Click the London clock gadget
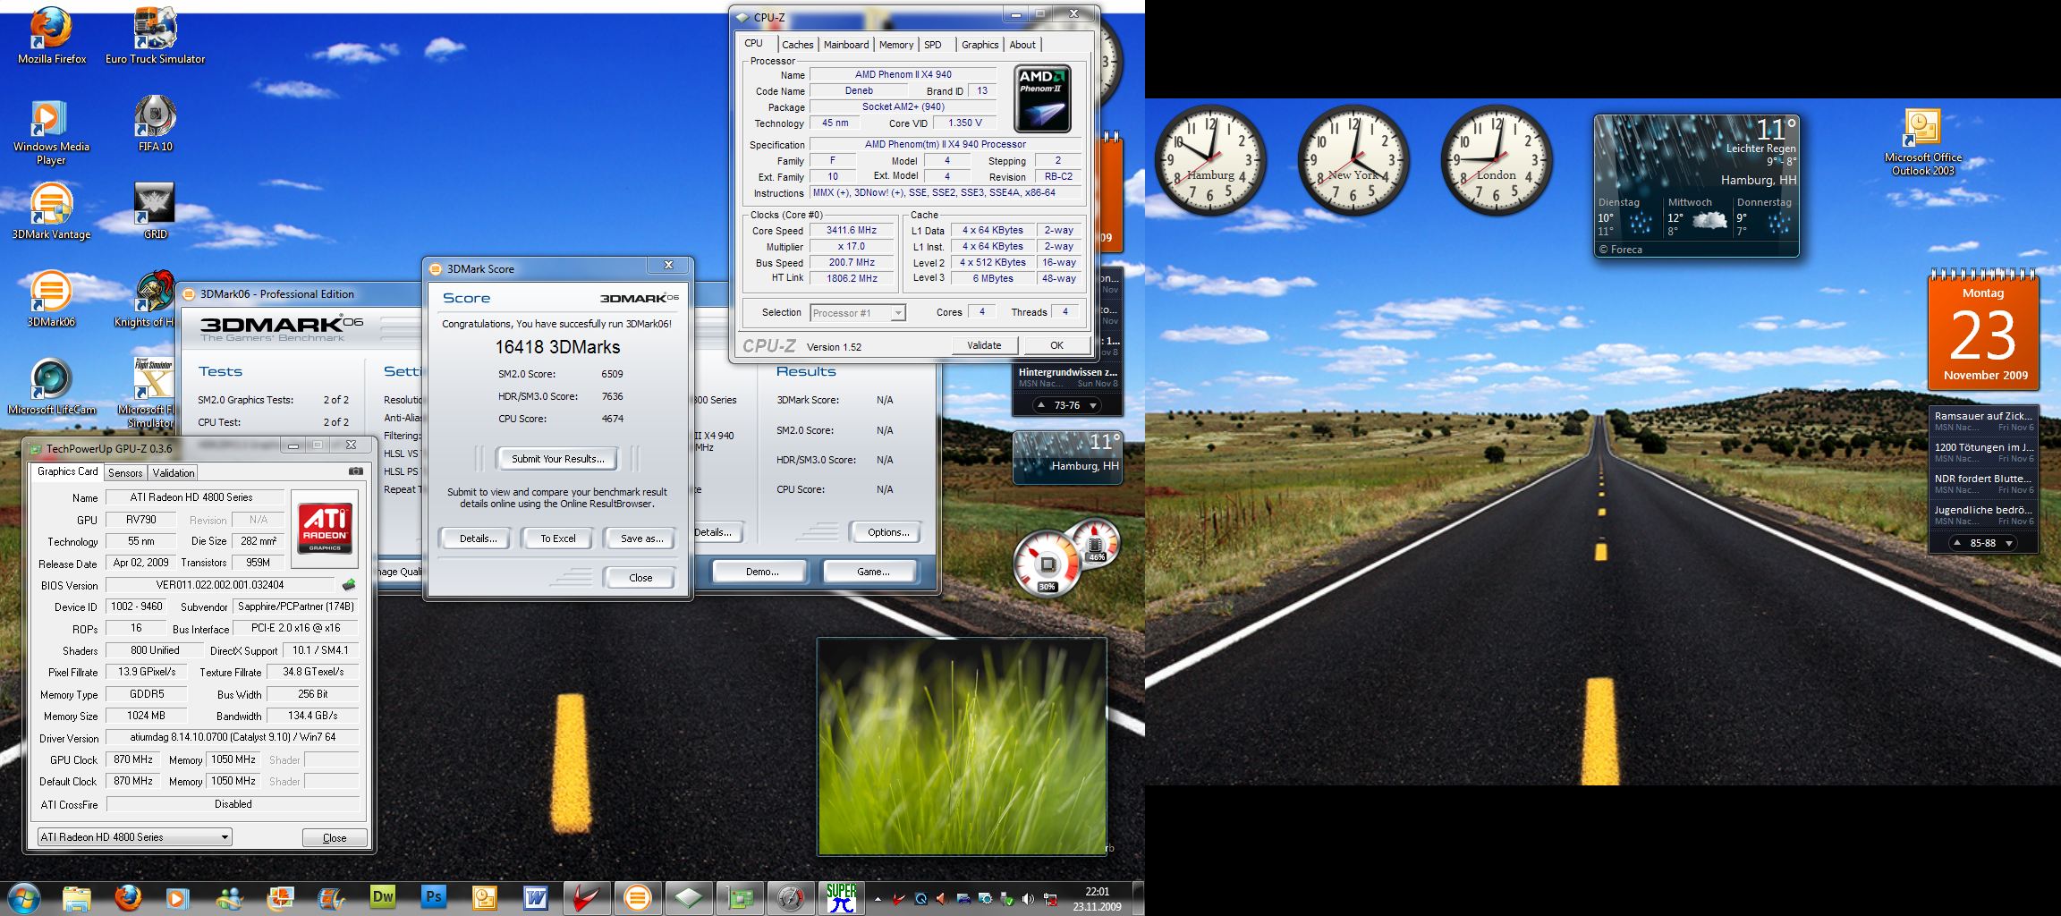This screenshot has height=916, width=2061. pyautogui.click(x=1497, y=161)
